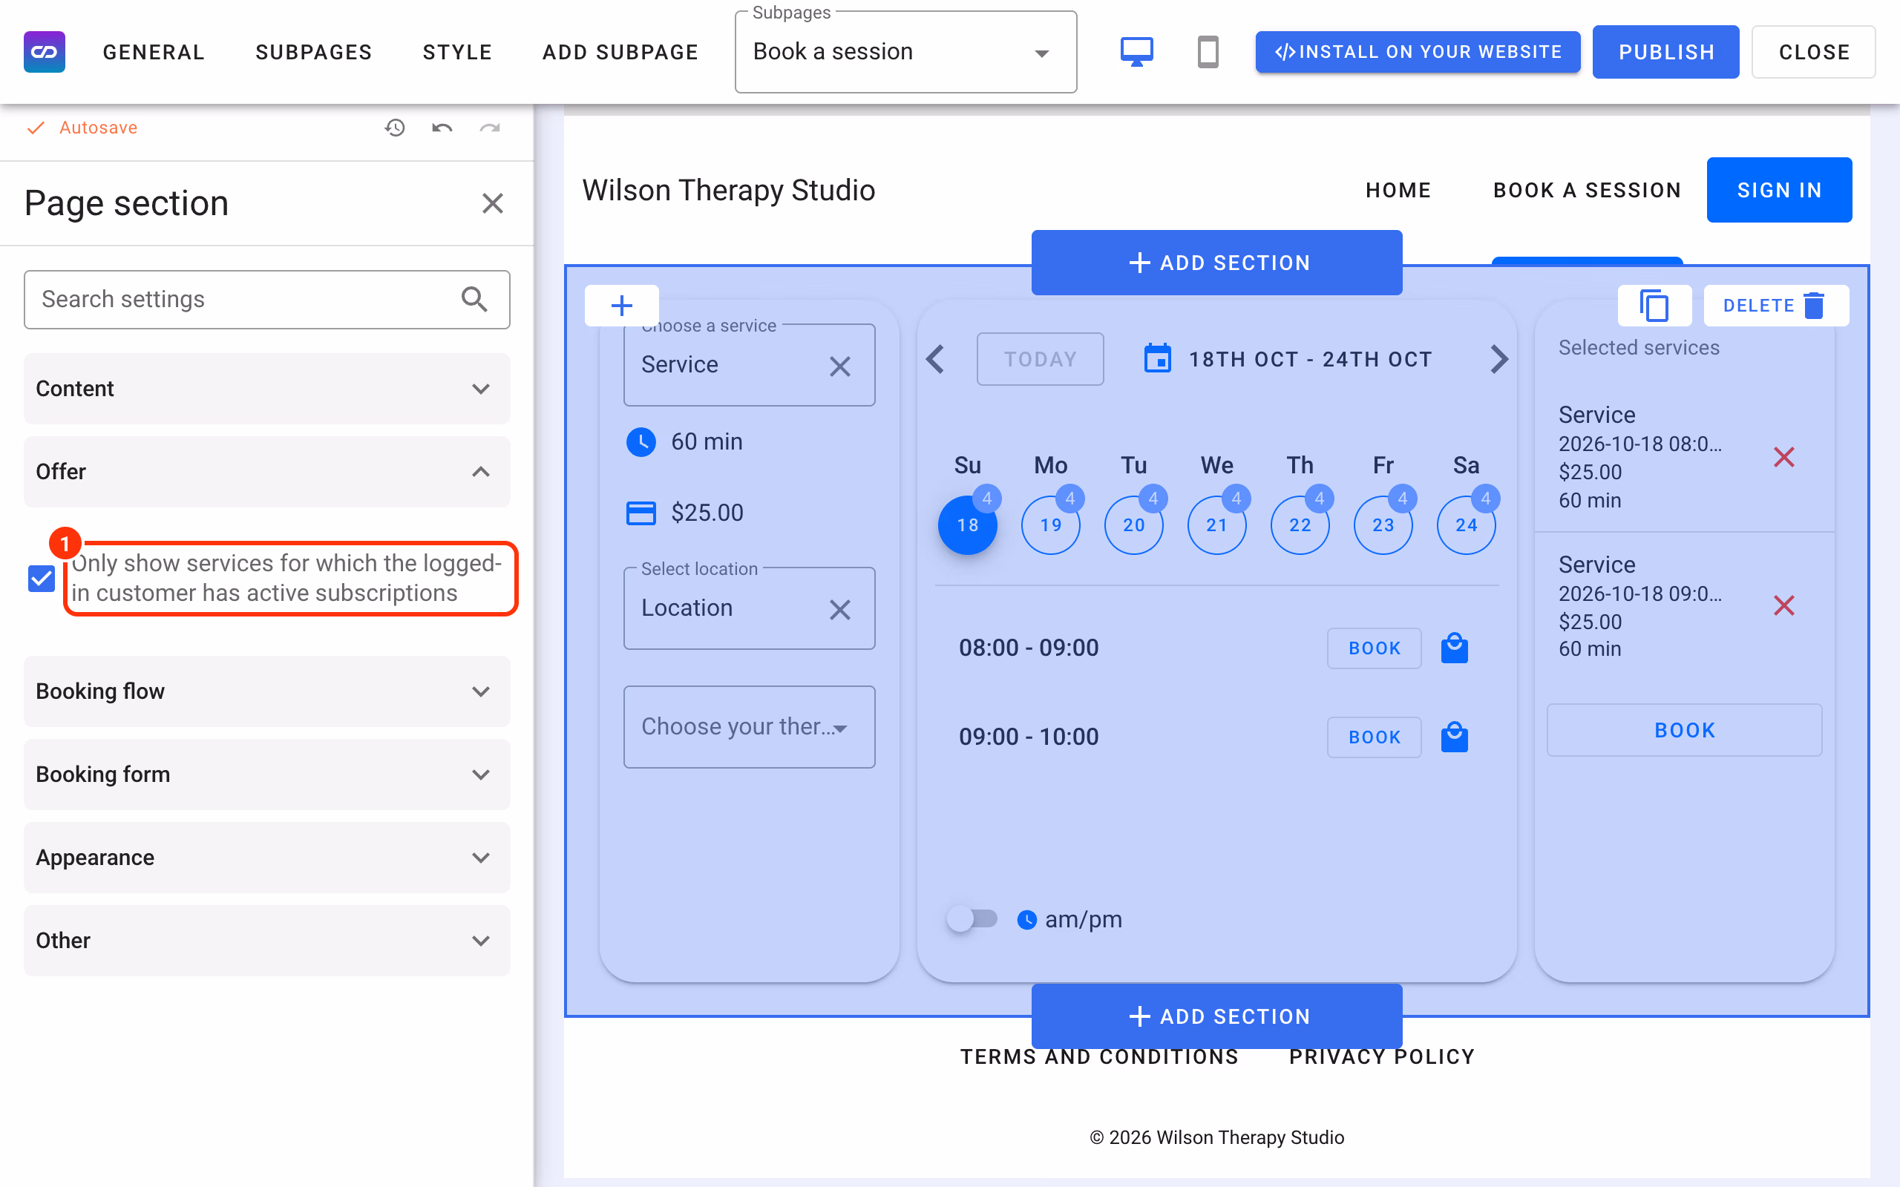
Task: Click INSTALL ON YOUR WEBSITE button
Action: (1417, 52)
